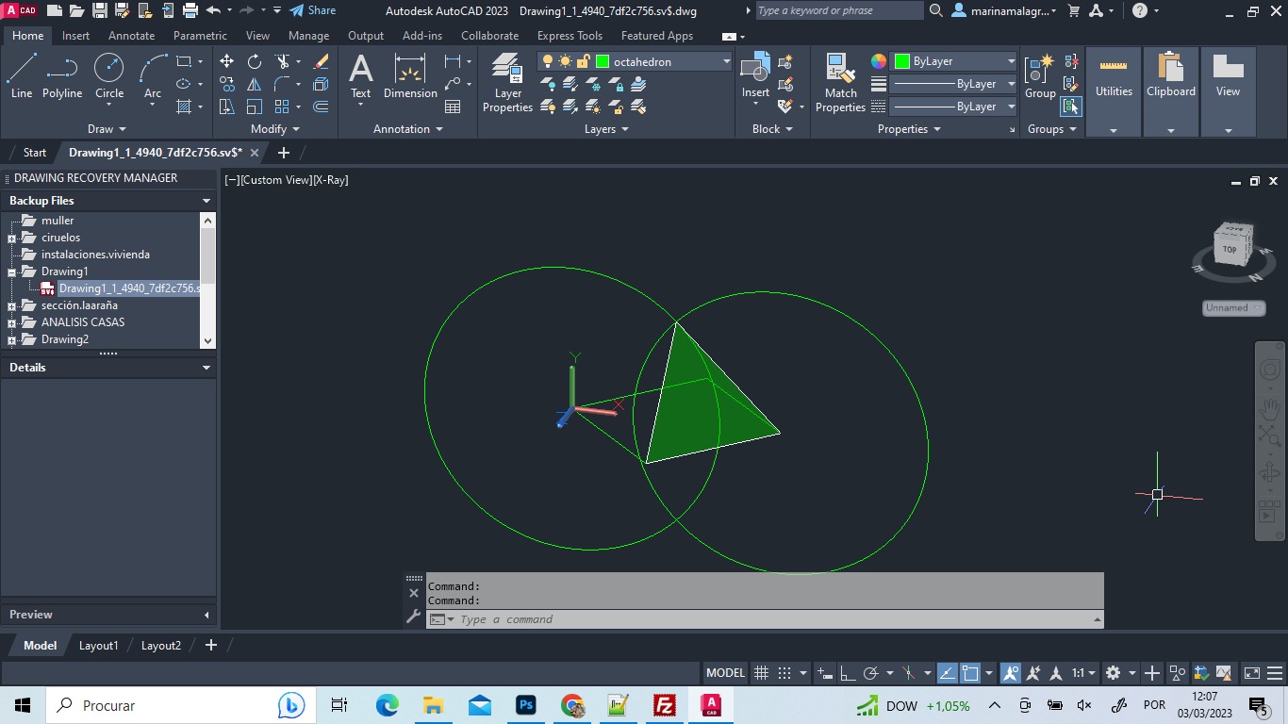Select the Rectangular Array tool

coord(282,107)
